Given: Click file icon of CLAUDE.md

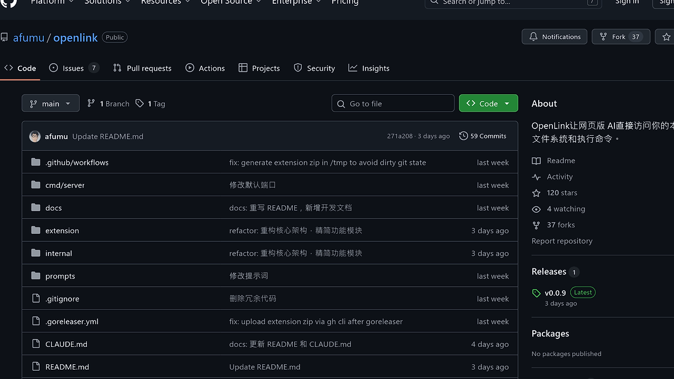Looking at the screenshot, I should 36,344.
